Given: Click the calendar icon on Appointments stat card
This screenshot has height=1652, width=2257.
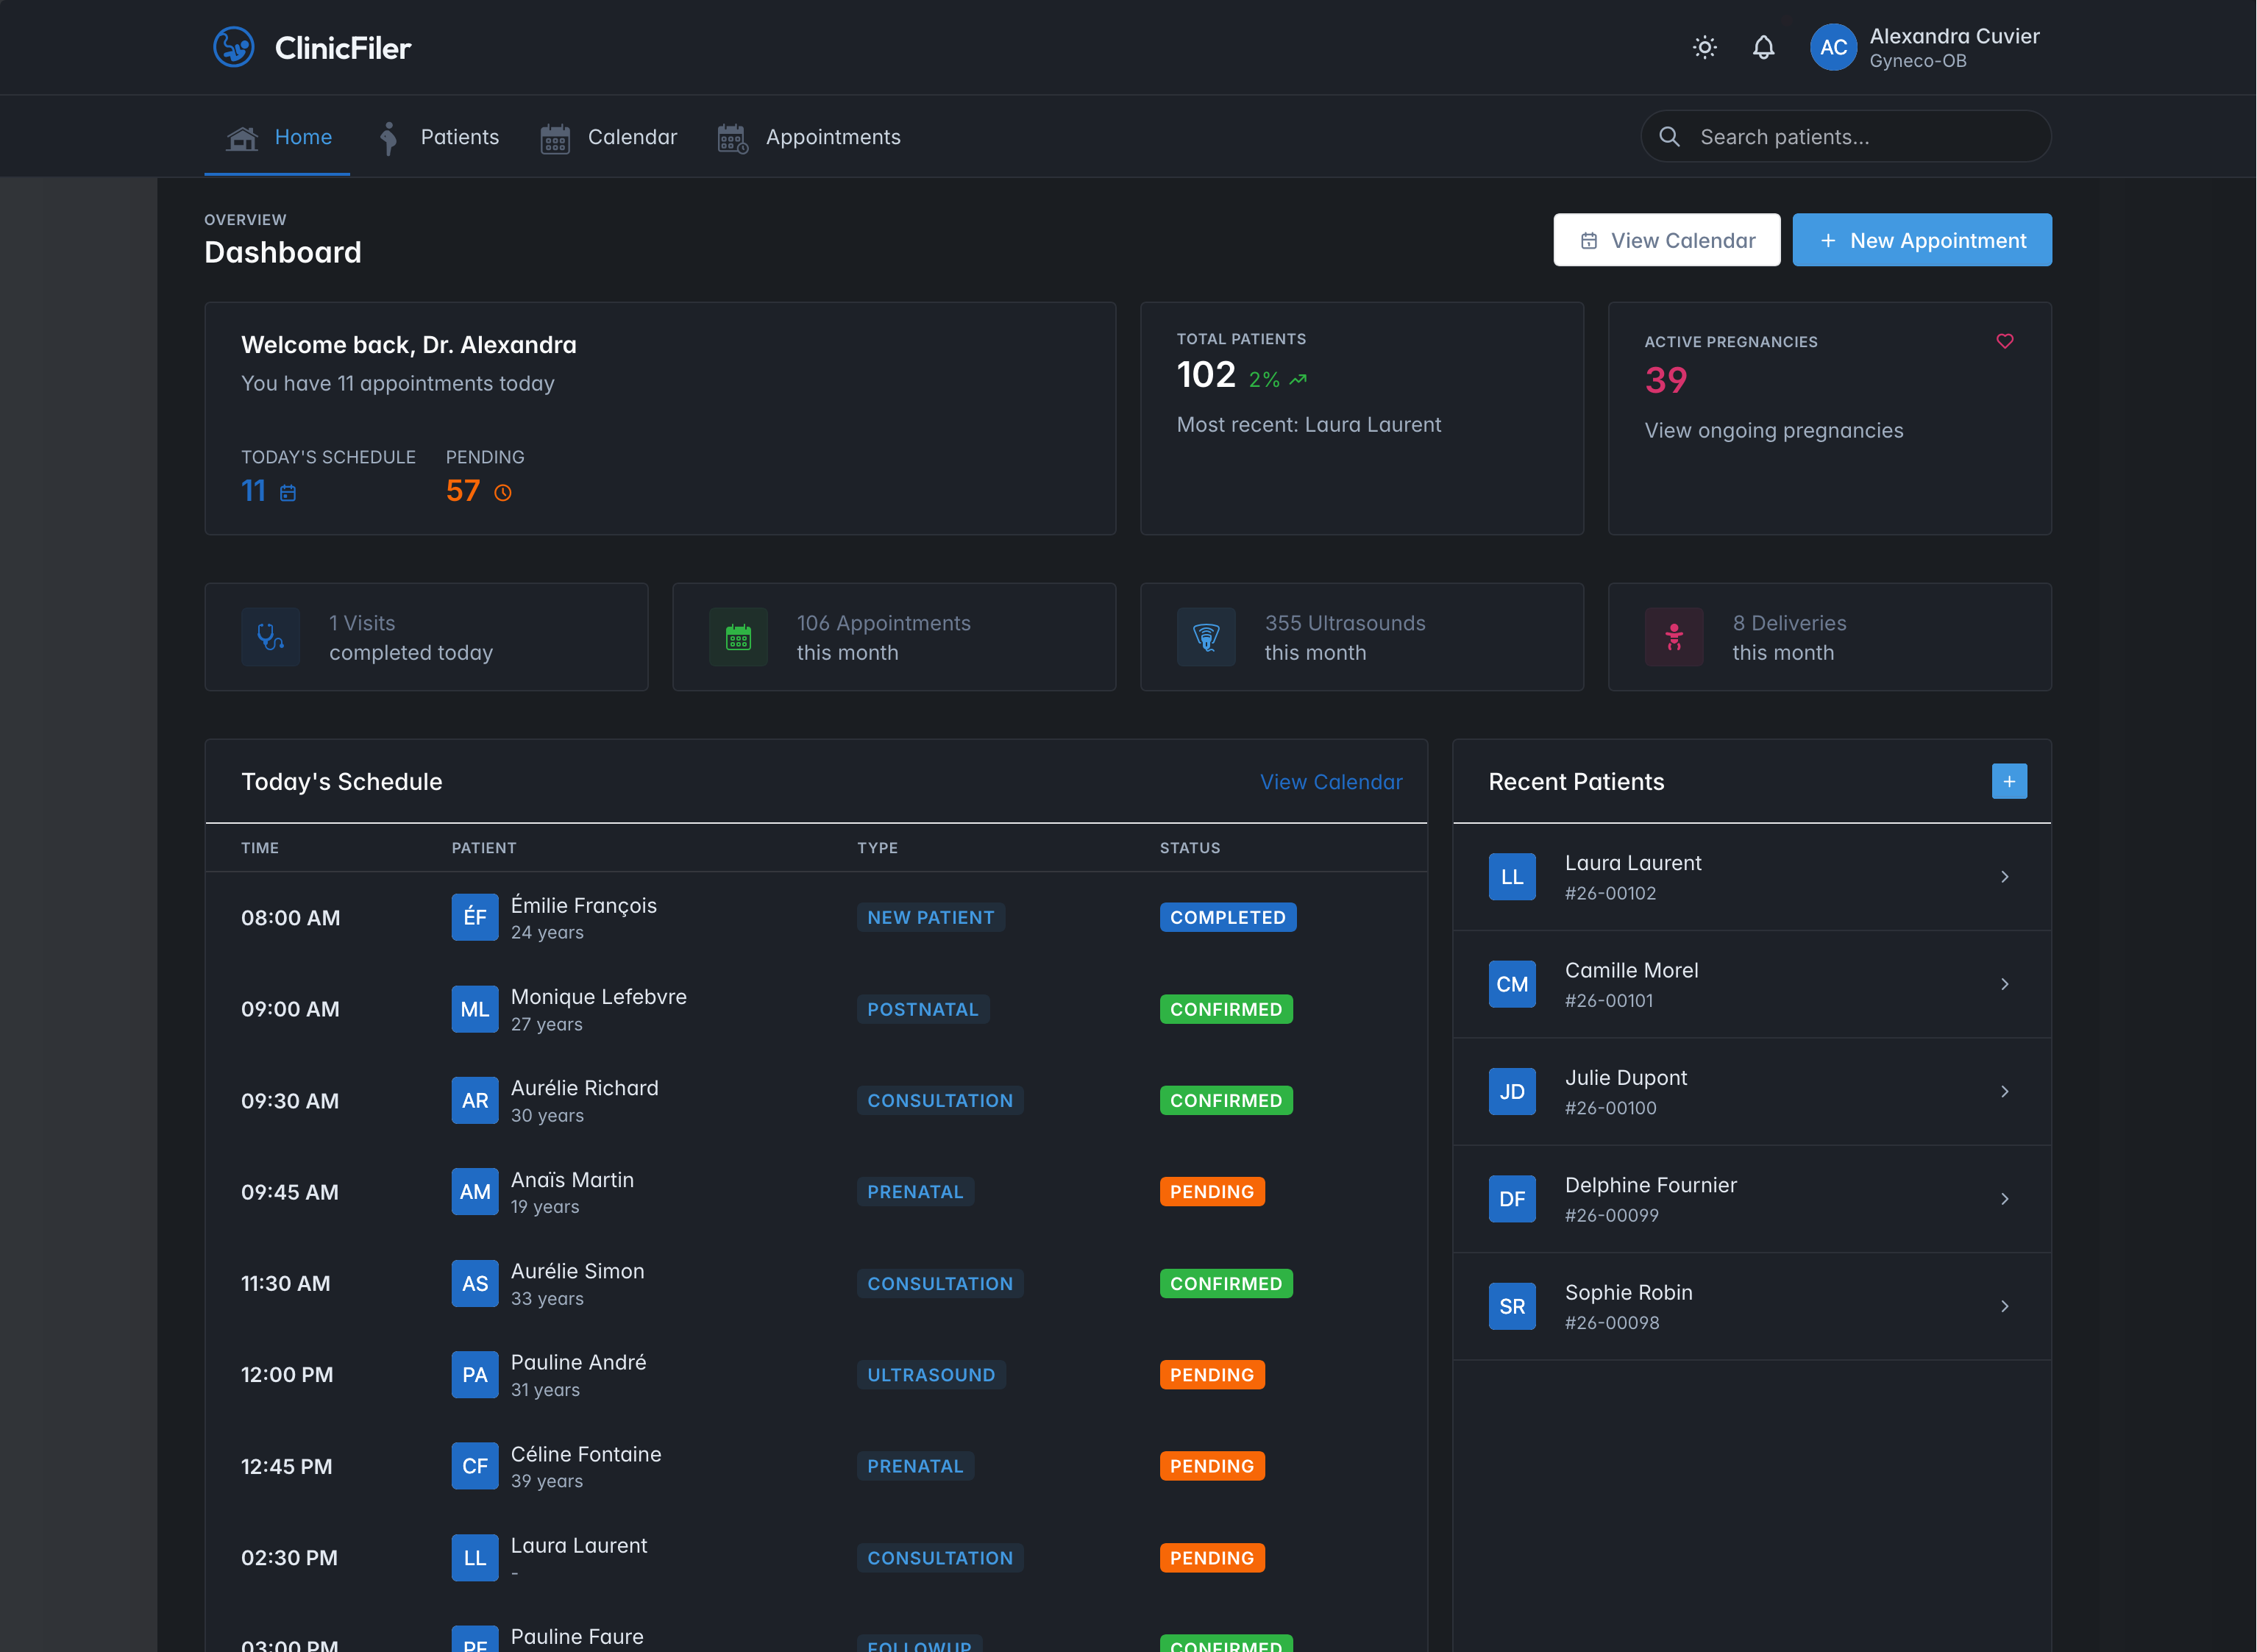Looking at the screenshot, I should pos(738,637).
